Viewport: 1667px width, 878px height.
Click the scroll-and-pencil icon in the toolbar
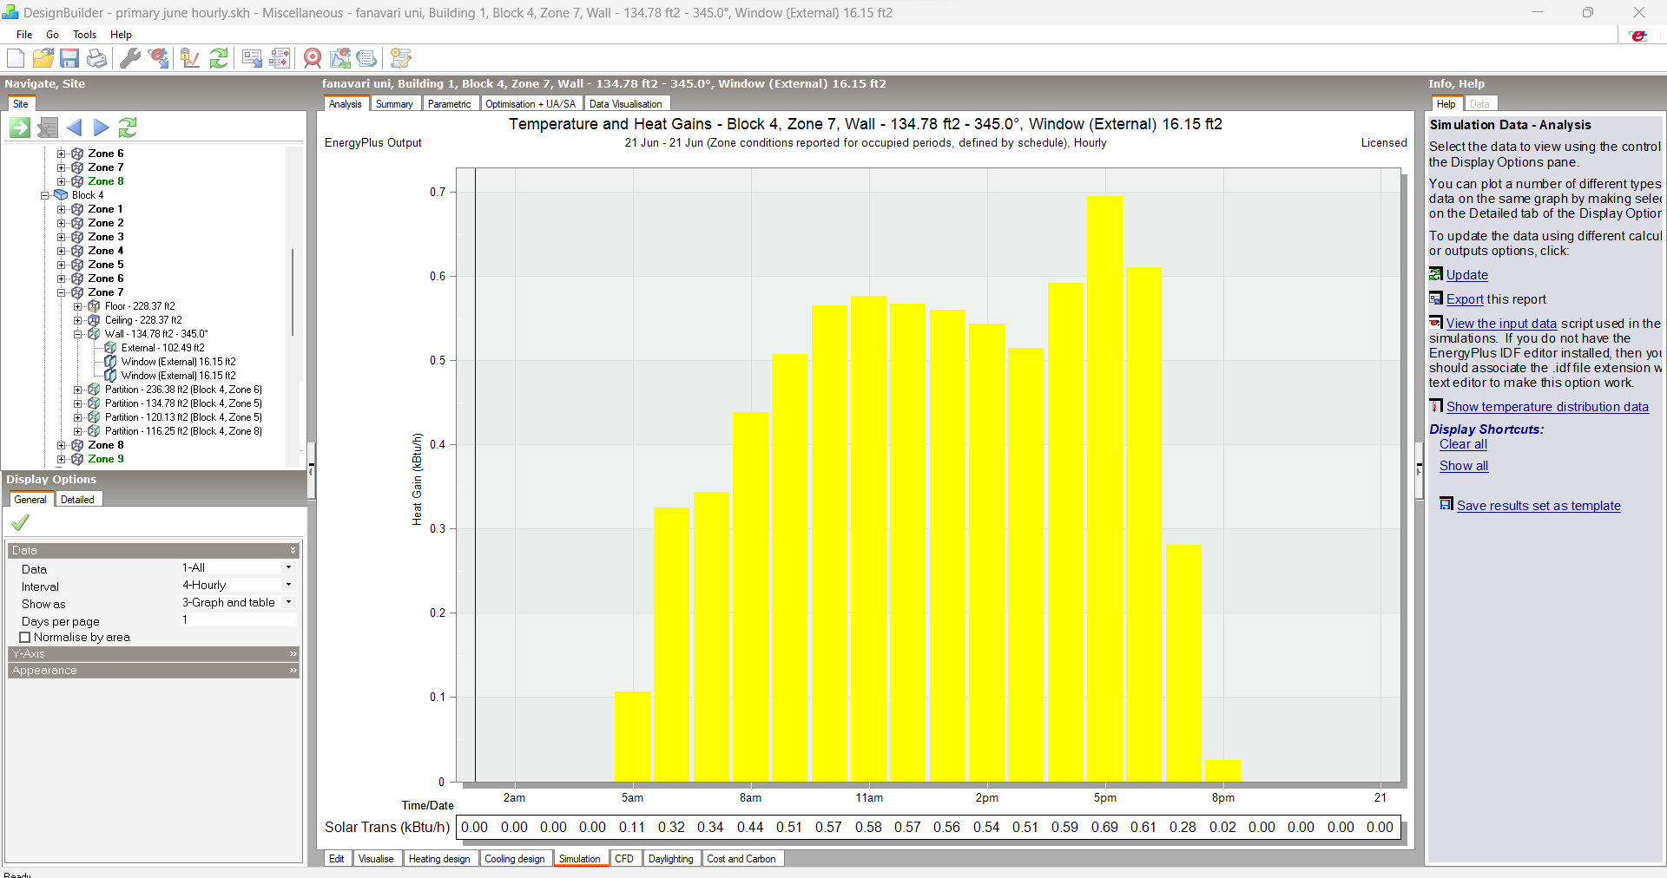click(x=400, y=58)
